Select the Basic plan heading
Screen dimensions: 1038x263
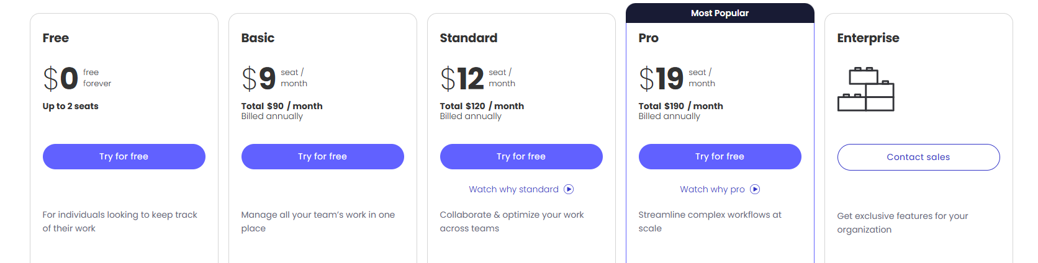258,38
